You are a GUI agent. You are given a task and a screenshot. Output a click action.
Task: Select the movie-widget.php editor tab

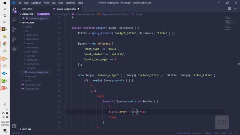pyautogui.click(x=66, y=9)
